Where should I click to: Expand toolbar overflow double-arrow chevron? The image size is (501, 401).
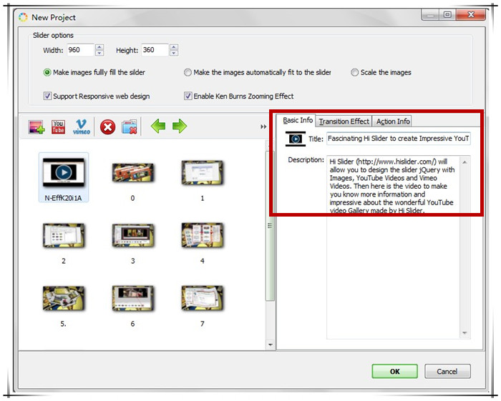(263, 127)
